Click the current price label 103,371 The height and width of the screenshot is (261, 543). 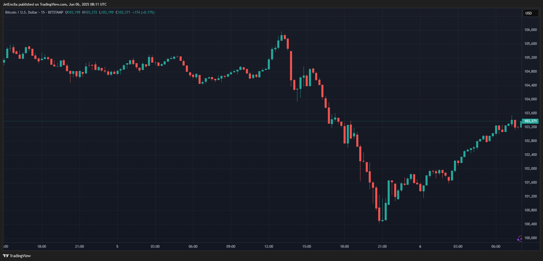[530, 121]
